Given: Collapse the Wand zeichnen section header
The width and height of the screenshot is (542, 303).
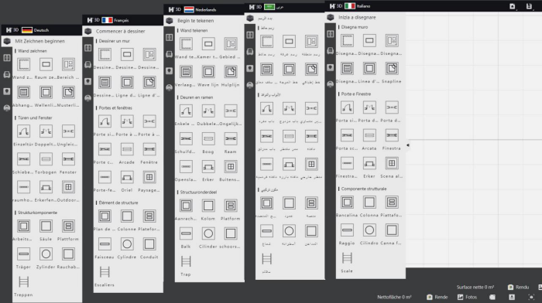Looking at the screenshot, I should pyautogui.click(x=33, y=51).
